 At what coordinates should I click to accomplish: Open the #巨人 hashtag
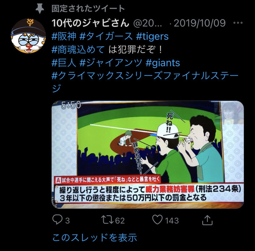tap(64, 63)
